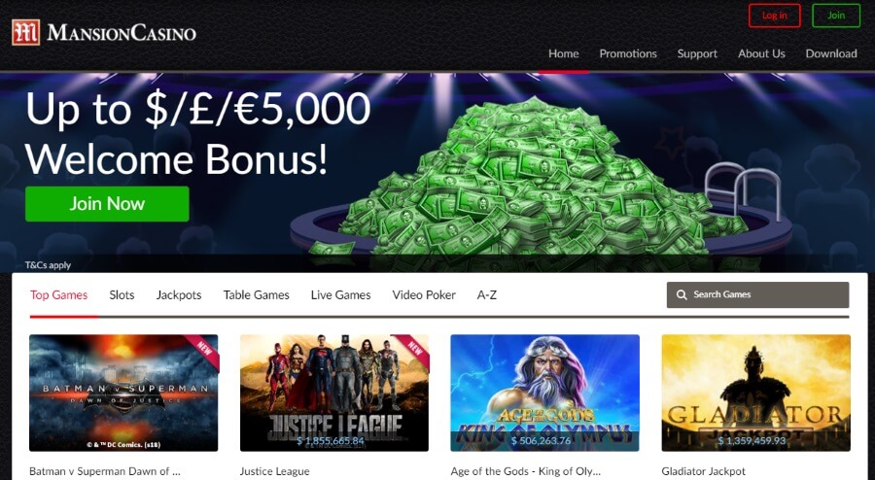
Task: Select the Live Games tab
Action: (x=340, y=295)
